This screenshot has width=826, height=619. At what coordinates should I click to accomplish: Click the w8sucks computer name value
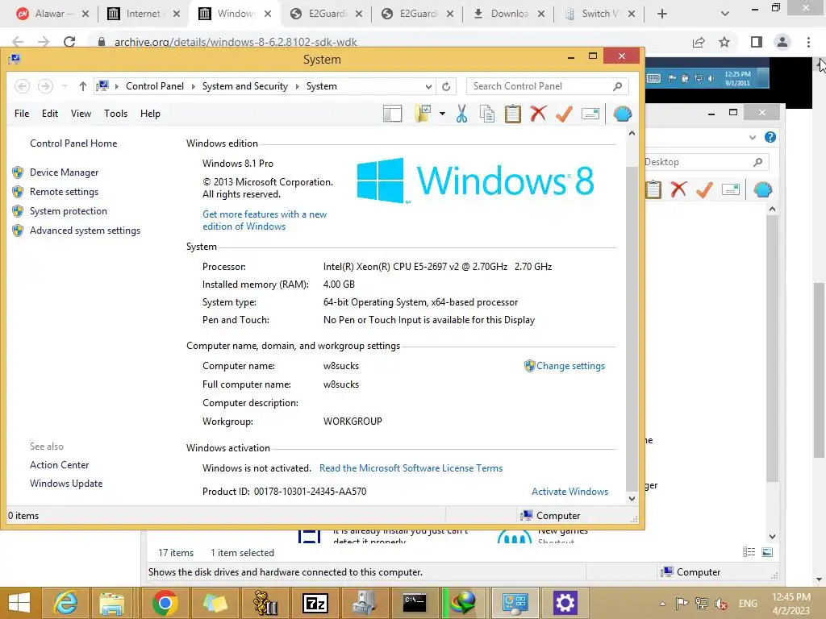point(341,366)
